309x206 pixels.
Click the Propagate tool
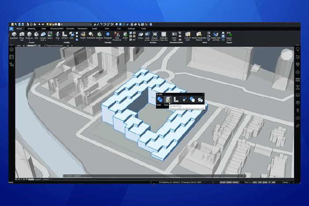tap(108, 35)
